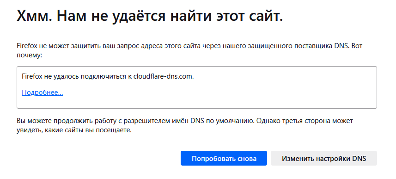Select the word "почему:" before the box
This screenshot has height=179, width=396.
[x=29, y=56]
